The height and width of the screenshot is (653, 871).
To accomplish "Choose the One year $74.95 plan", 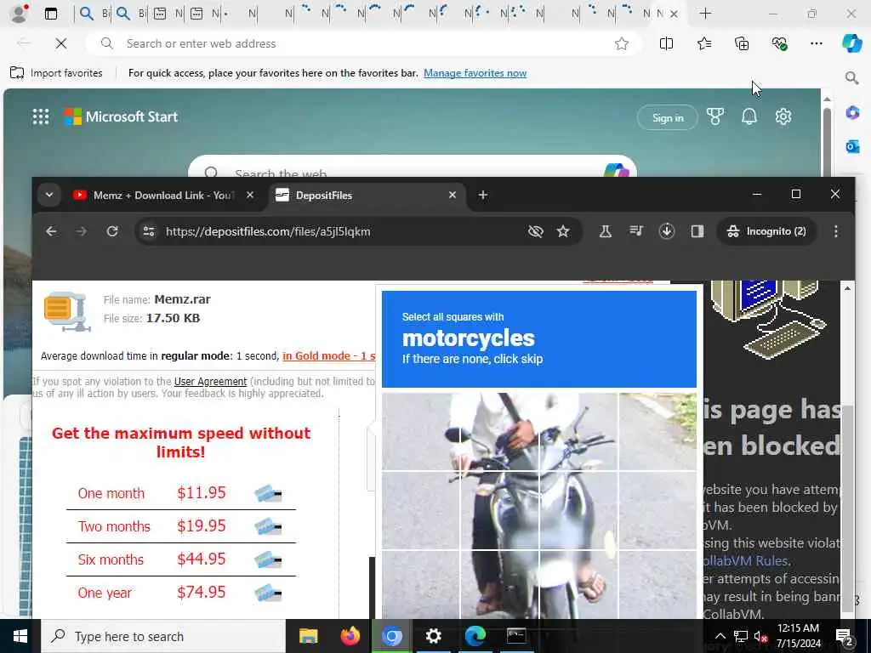I will [180, 593].
